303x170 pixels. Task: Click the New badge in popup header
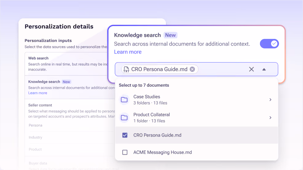point(171,35)
